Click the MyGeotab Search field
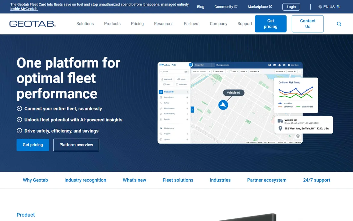 (x=174, y=72)
